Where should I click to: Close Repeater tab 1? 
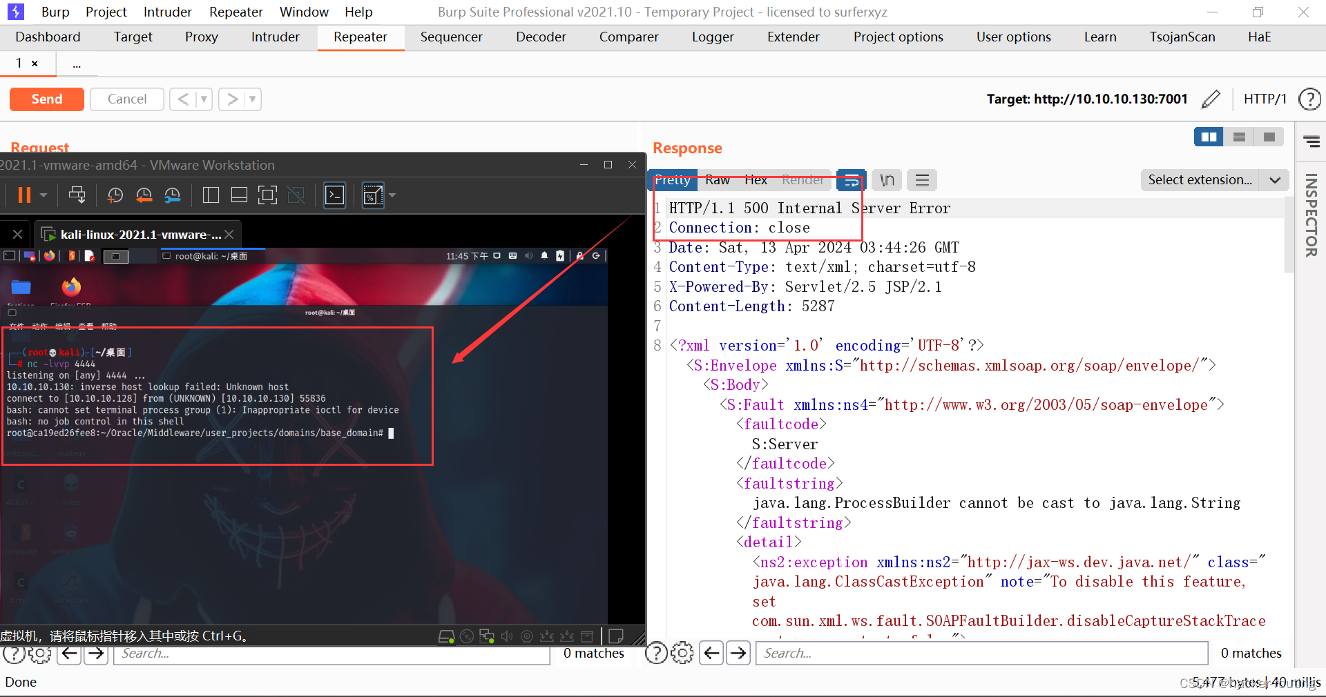[x=35, y=63]
